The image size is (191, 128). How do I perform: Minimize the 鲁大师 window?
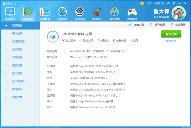(x=179, y=3)
